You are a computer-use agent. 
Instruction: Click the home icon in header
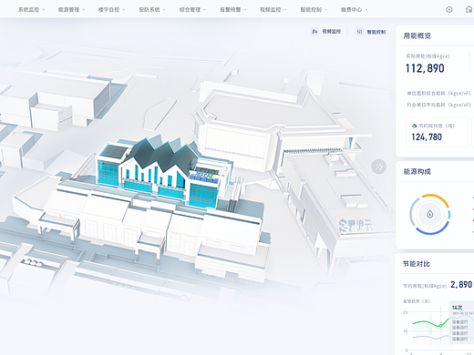(469, 10)
